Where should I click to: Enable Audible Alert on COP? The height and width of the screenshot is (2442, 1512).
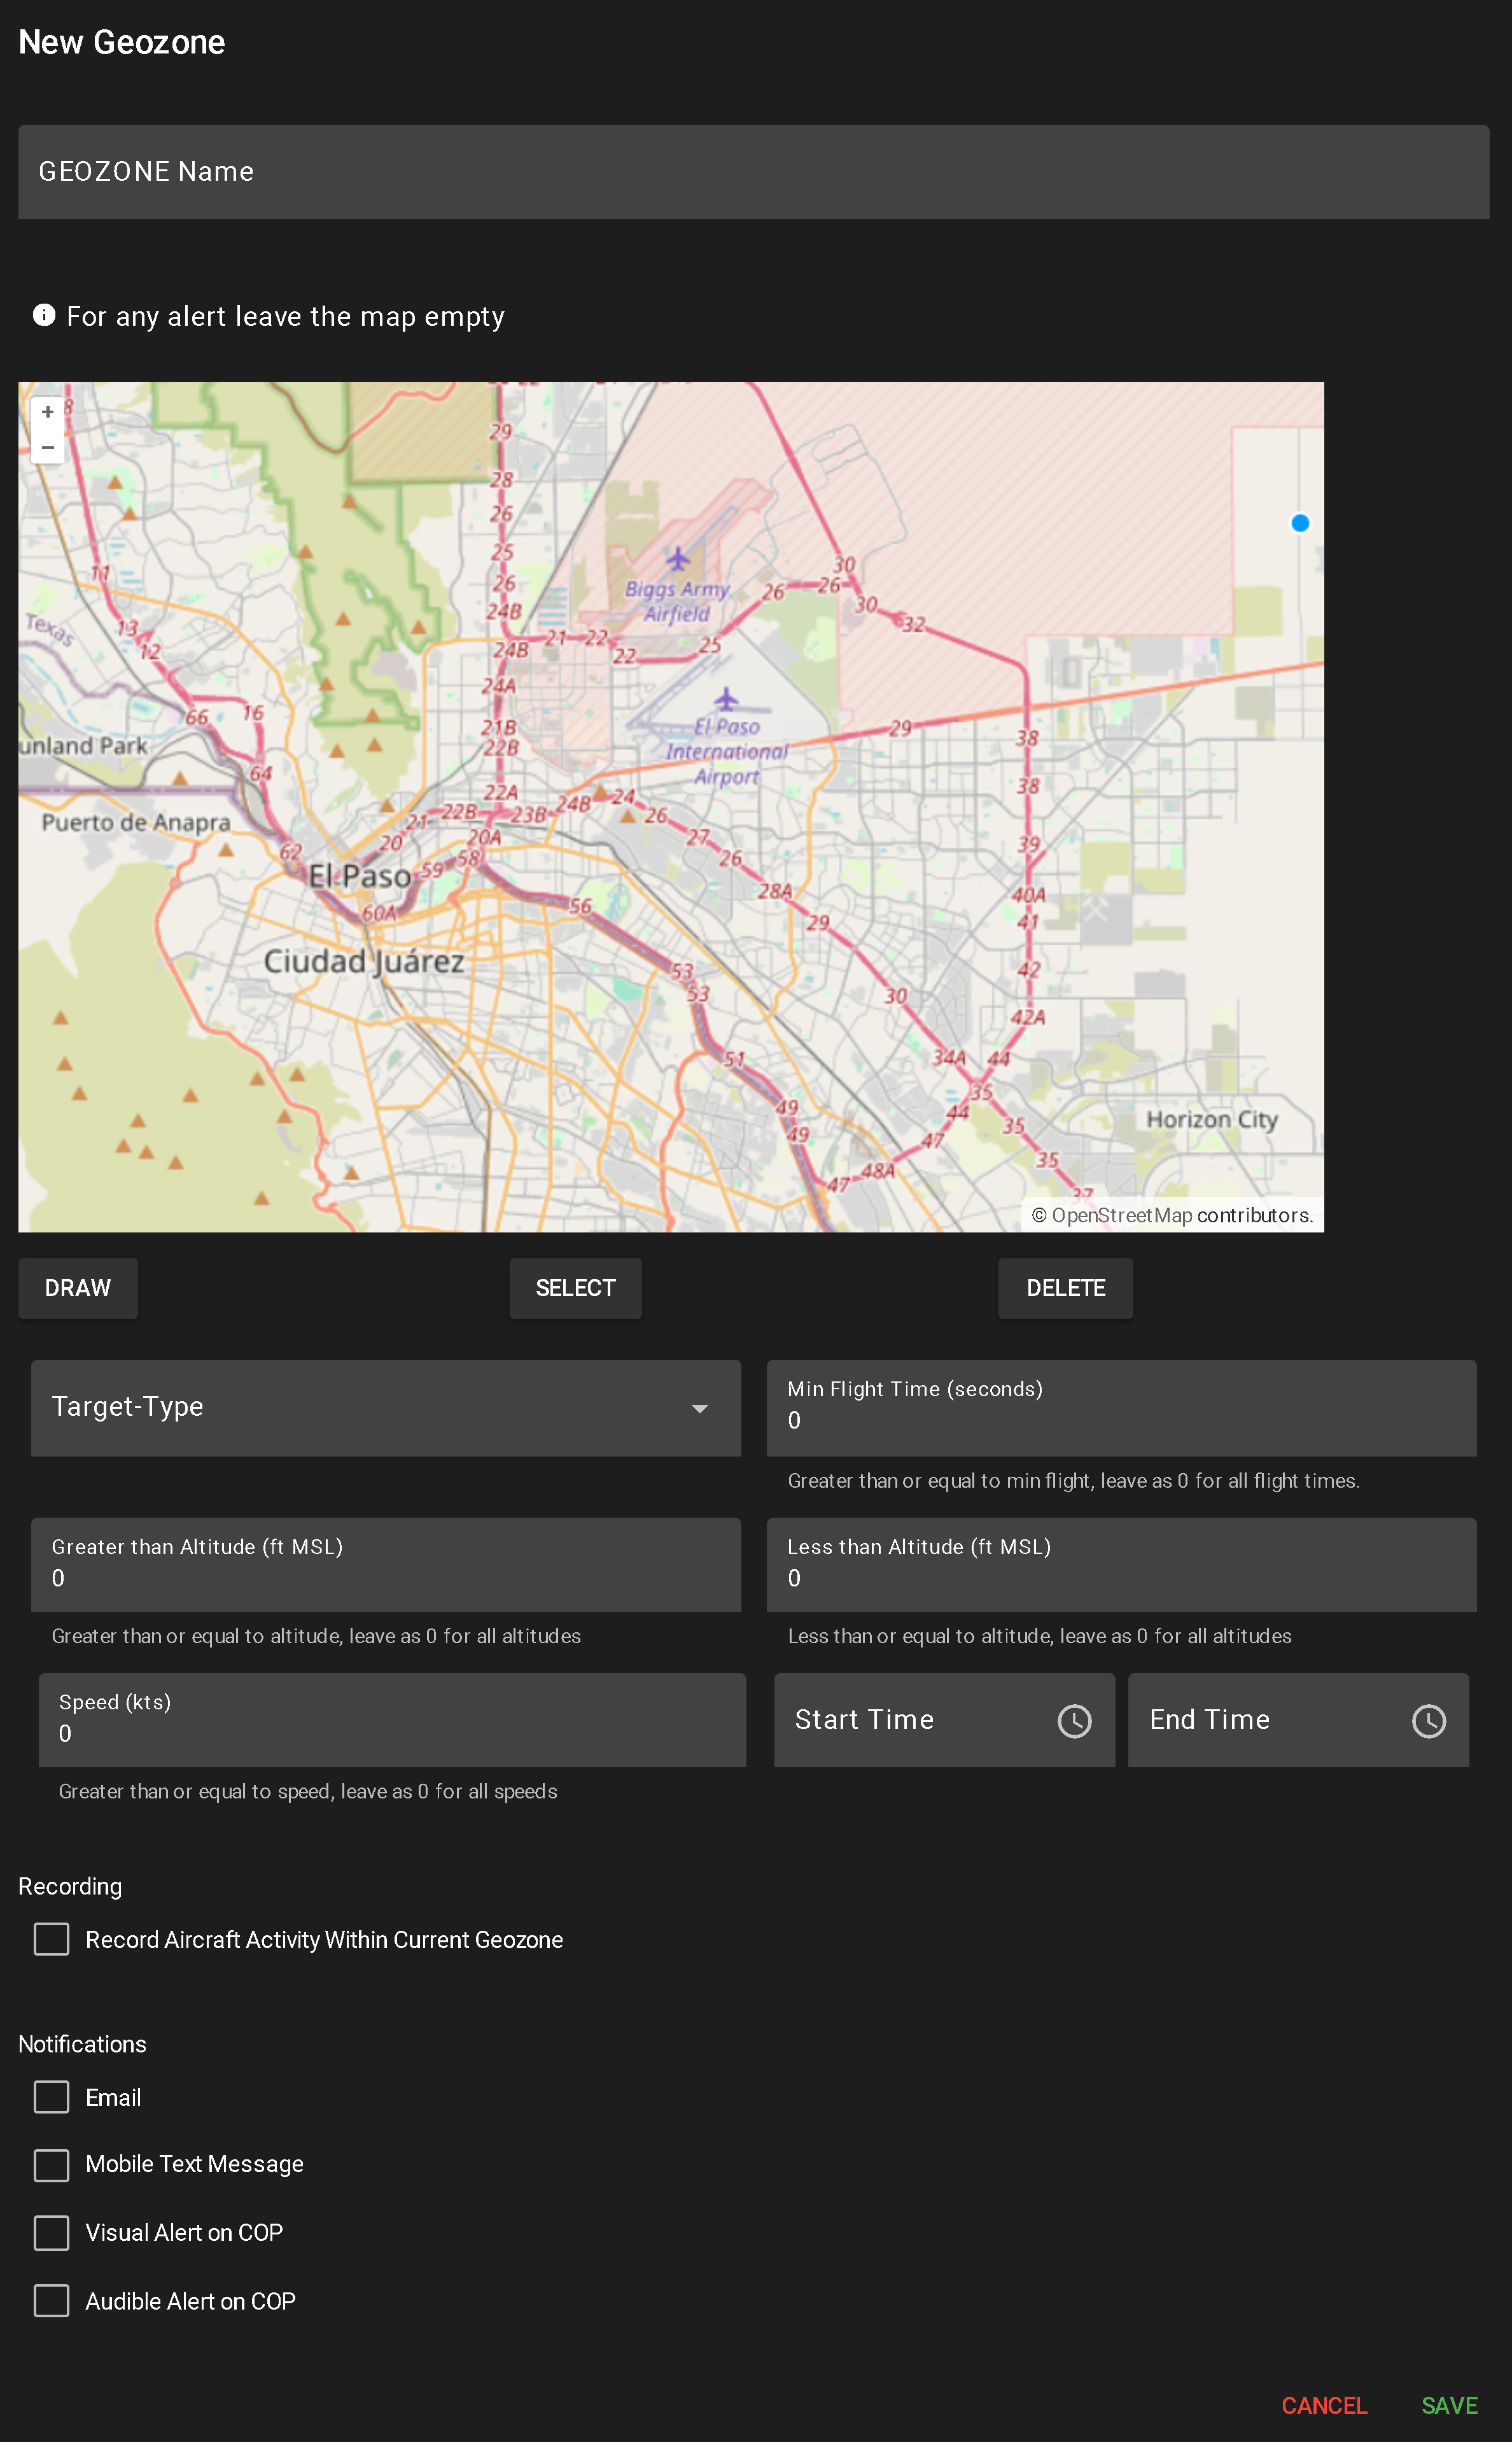[x=51, y=2300]
